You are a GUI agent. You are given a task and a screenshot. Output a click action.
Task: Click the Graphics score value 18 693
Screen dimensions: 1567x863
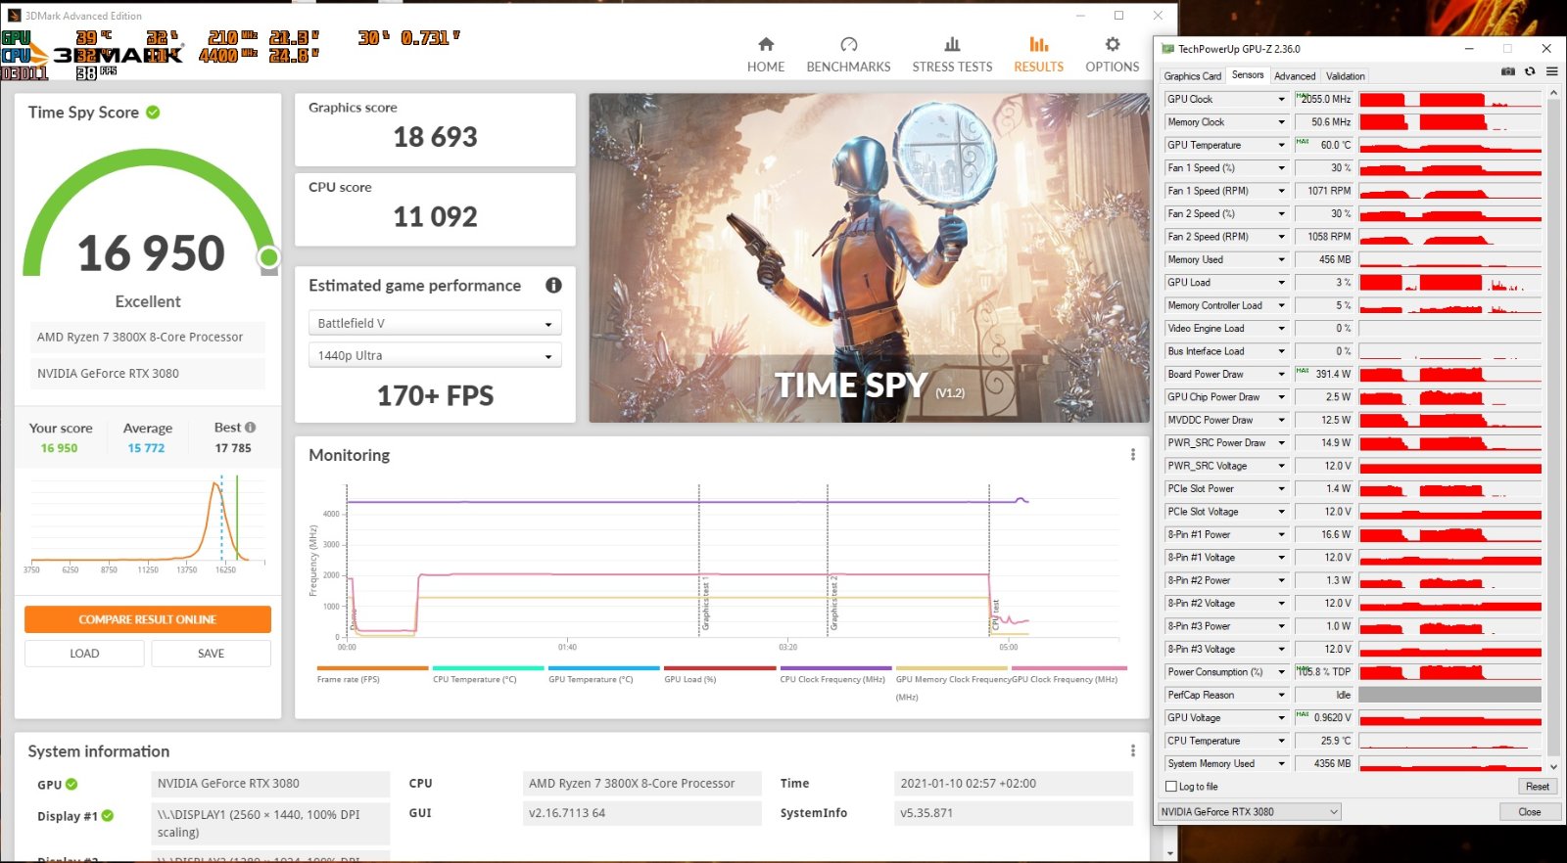[435, 137]
